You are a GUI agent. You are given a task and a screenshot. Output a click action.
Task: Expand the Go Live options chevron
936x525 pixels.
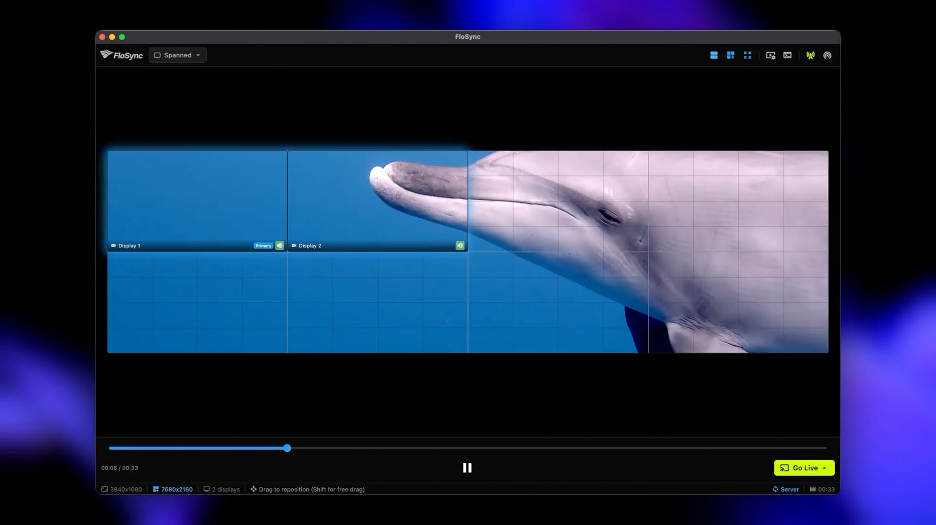tap(824, 468)
